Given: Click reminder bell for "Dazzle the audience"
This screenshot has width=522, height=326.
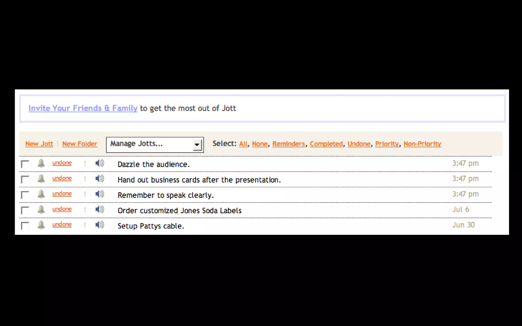Looking at the screenshot, I should click(x=41, y=163).
